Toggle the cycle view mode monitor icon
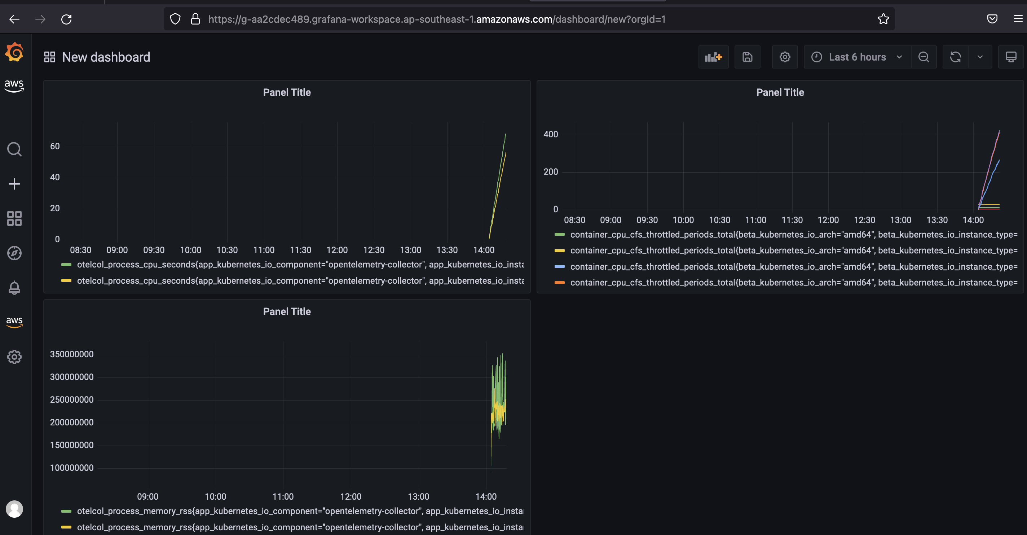The width and height of the screenshot is (1027, 535). click(x=1011, y=57)
